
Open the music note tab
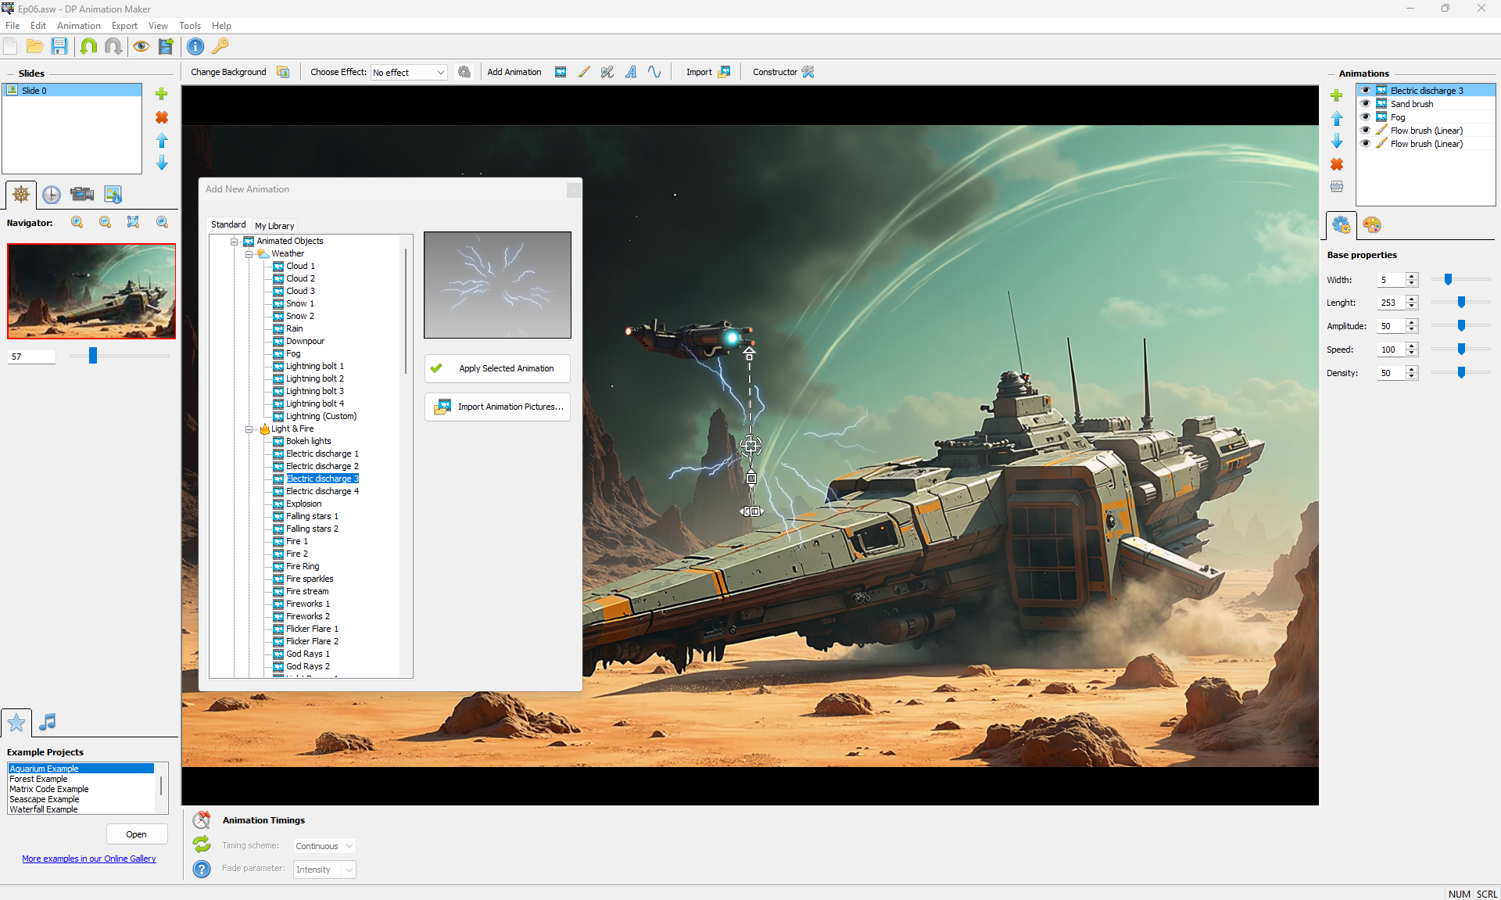point(48,722)
